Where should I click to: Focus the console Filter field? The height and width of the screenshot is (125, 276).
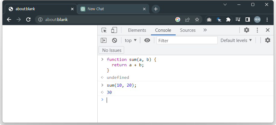point(187,40)
